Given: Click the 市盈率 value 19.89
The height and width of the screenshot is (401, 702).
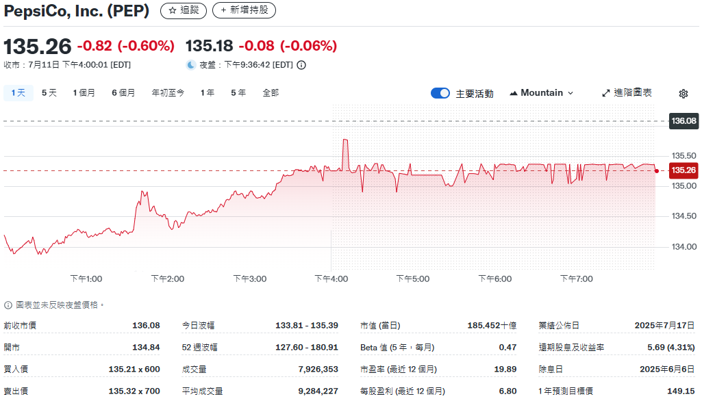Looking at the screenshot, I should [505, 370].
